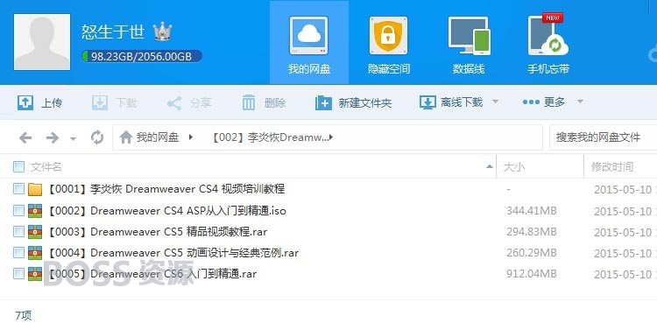Click the size value 344.41MB

[x=532, y=211]
